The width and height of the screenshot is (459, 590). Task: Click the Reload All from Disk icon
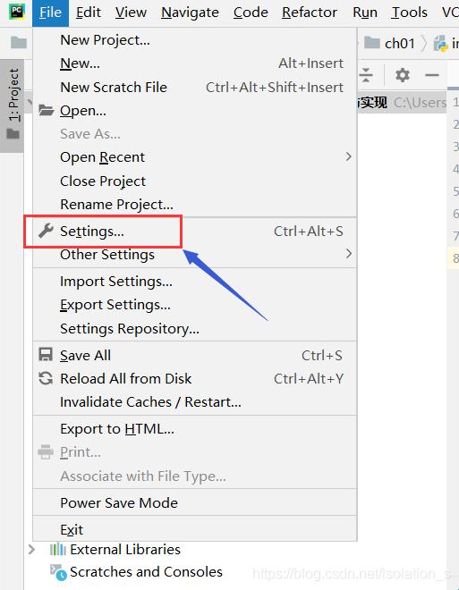pos(46,378)
